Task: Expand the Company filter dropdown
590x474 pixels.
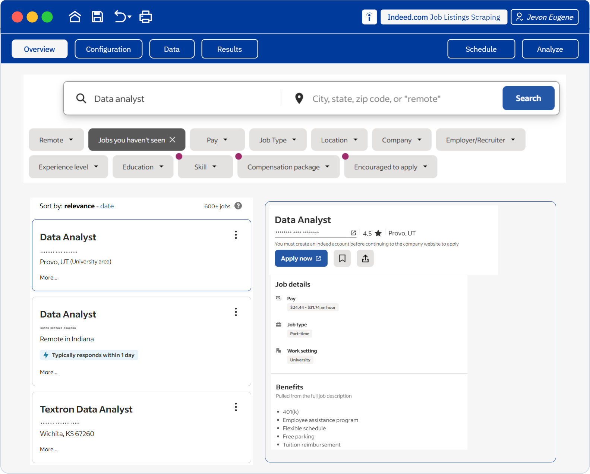Action: click(x=402, y=140)
